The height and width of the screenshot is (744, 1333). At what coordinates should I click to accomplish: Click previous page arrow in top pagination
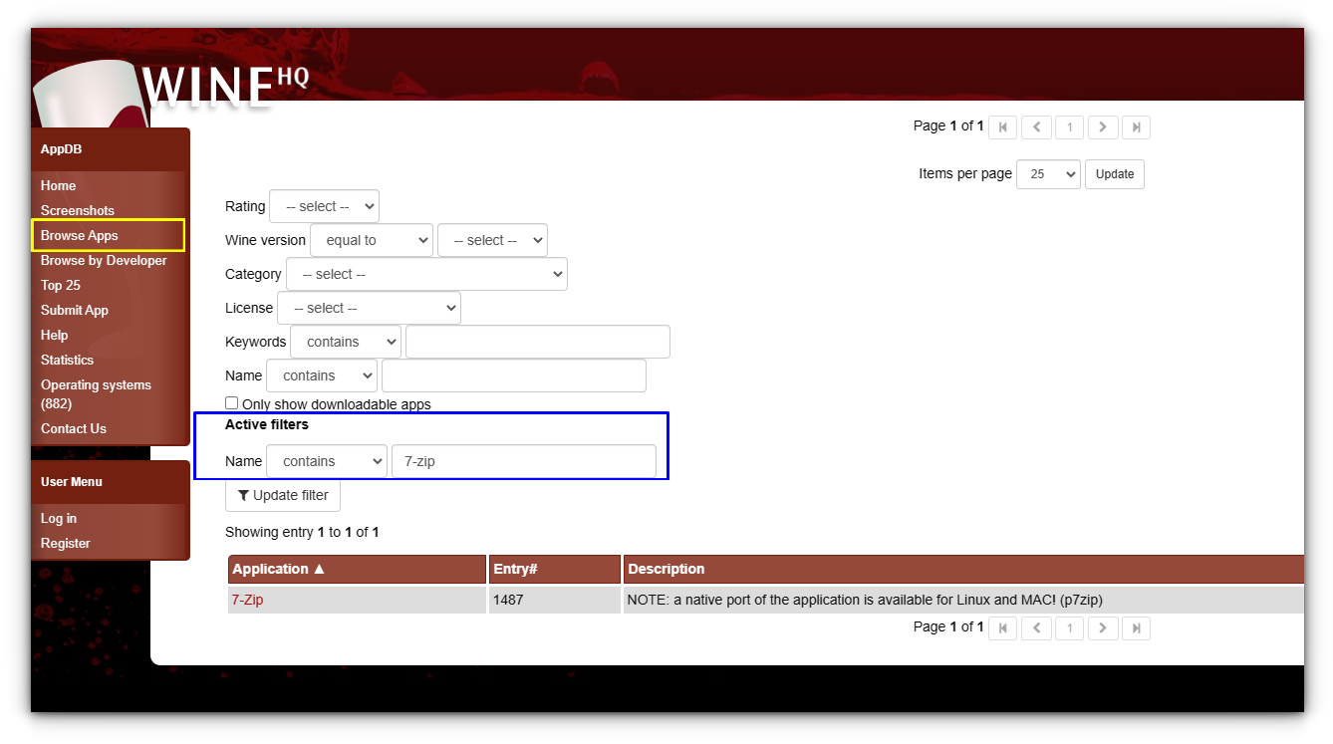(1036, 126)
